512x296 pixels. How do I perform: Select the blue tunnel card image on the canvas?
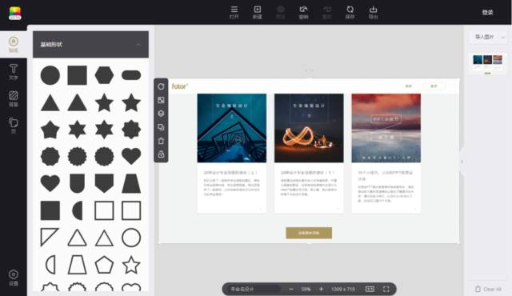[x=232, y=128]
